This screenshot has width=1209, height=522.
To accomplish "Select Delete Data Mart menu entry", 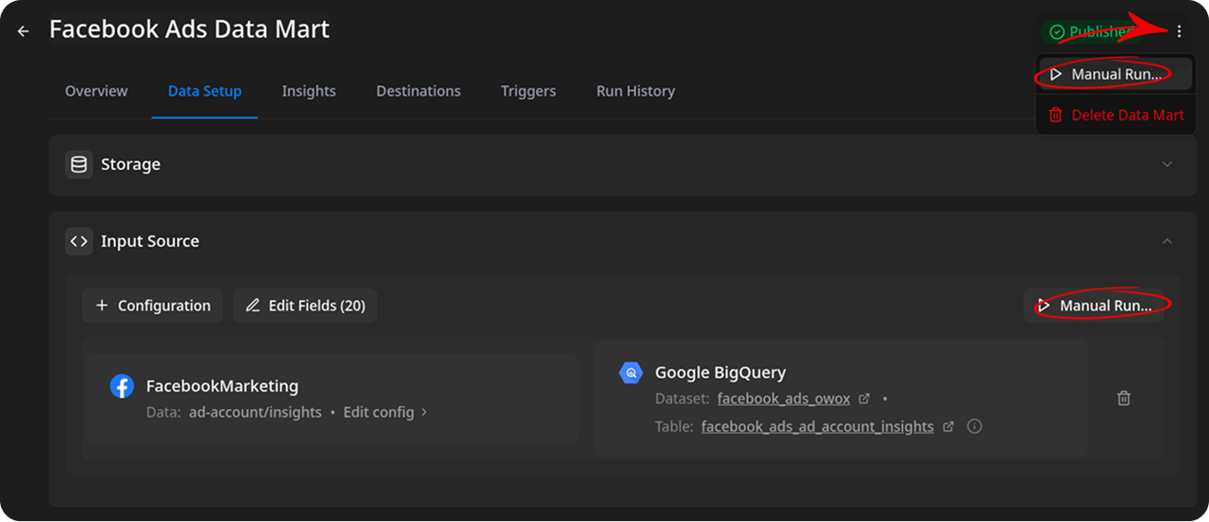I will (1115, 115).
